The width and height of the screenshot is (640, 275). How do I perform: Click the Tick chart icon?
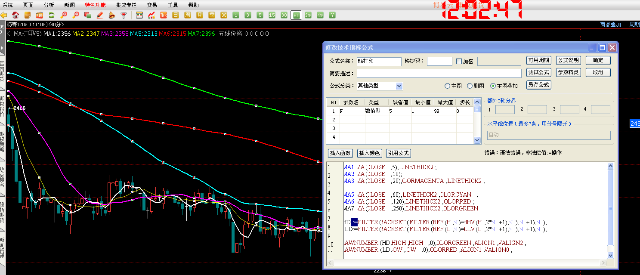(164, 15)
